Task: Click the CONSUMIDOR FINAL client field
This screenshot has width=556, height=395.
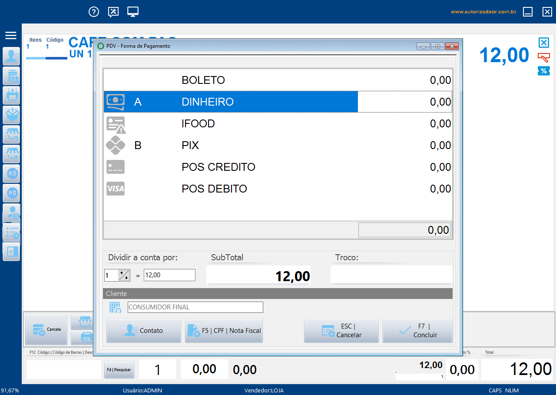Action: click(x=195, y=307)
